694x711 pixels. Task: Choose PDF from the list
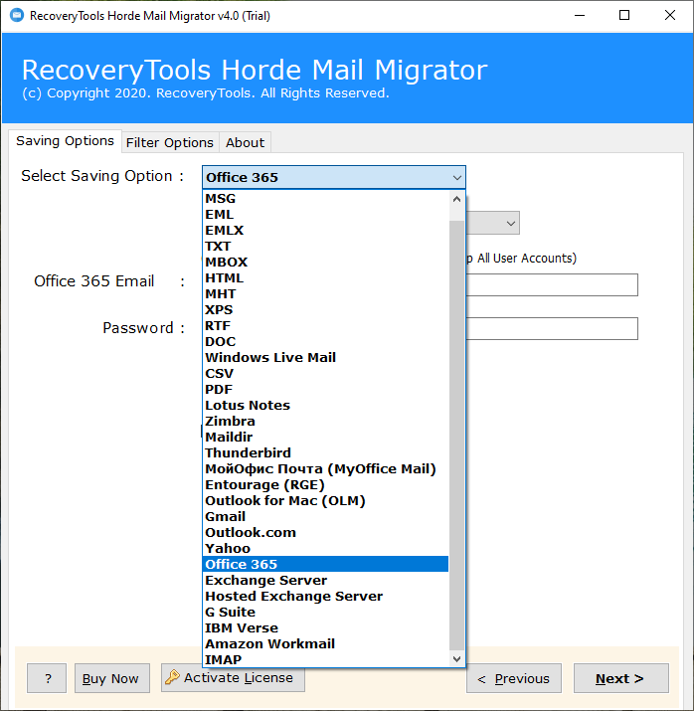click(x=325, y=389)
